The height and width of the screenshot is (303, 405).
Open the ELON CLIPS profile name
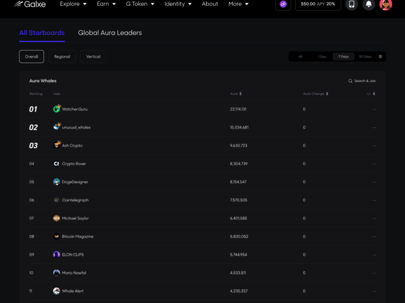(x=73, y=255)
